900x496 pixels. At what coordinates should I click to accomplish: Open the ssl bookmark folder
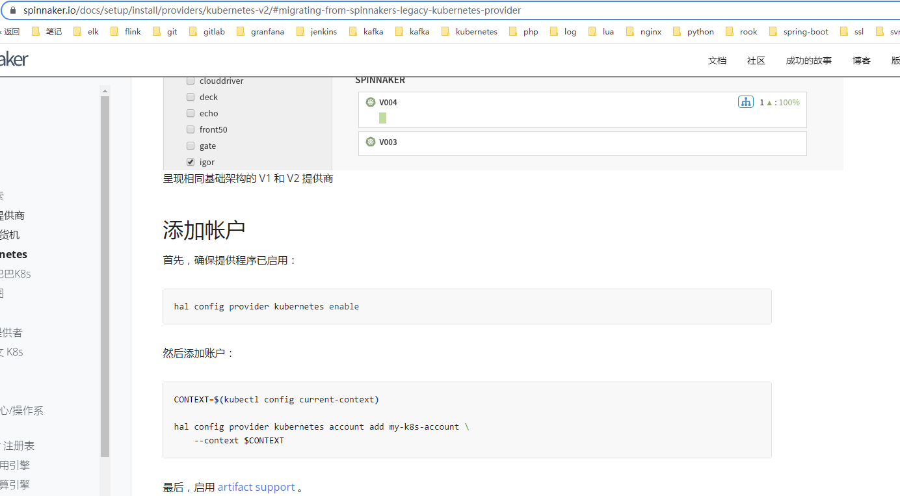coord(853,31)
